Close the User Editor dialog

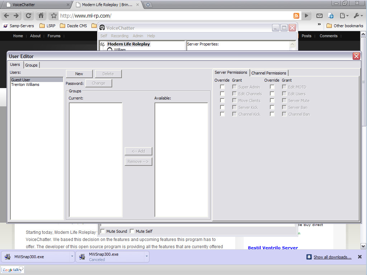[356, 56]
